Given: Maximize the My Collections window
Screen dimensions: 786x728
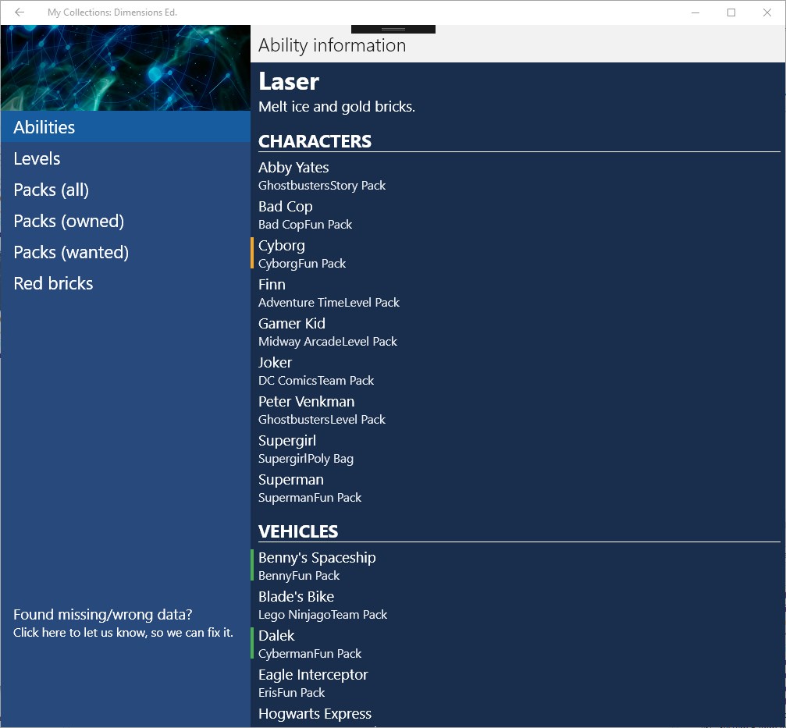Looking at the screenshot, I should click(x=731, y=12).
